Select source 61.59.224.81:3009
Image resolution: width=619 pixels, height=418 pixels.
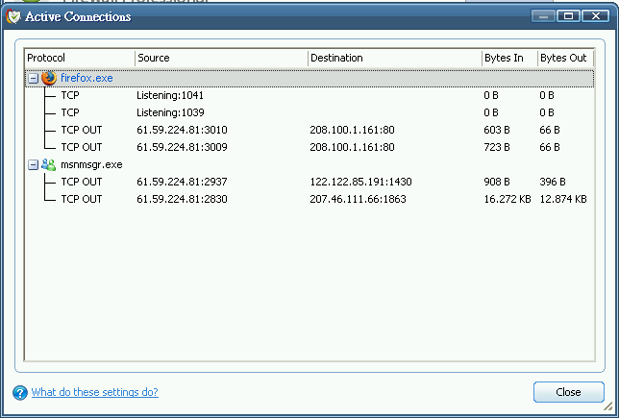182,148
